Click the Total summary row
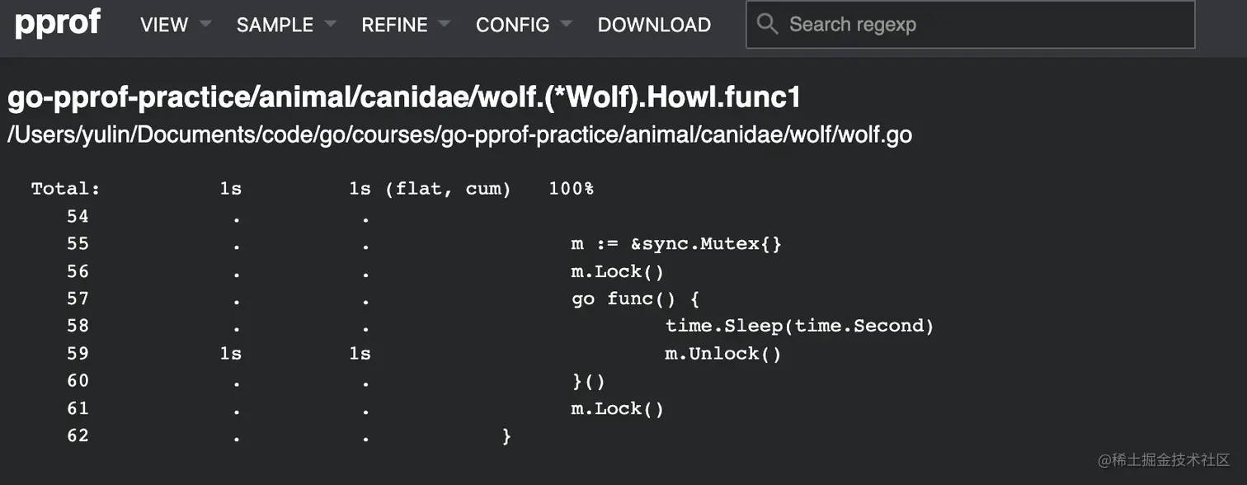Screen dimensions: 1247x485 pyautogui.click(x=312, y=188)
